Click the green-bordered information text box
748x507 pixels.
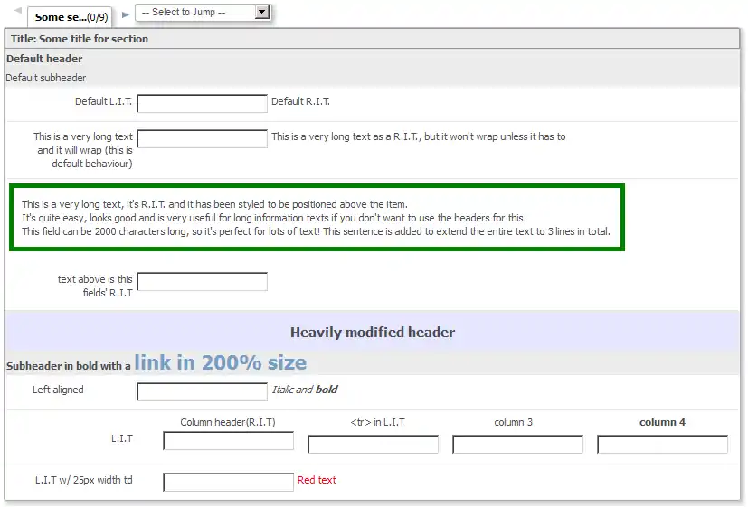(317, 218)
